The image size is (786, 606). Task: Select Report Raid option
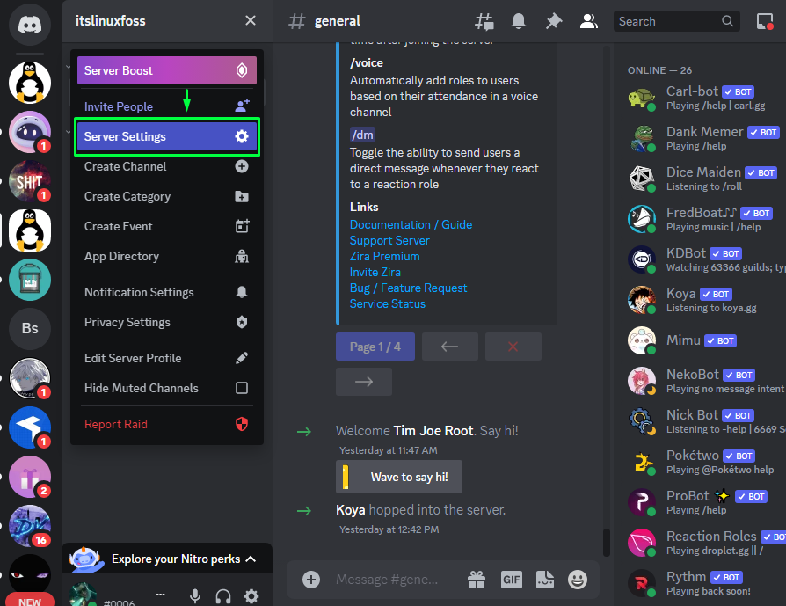pyautogui.click(x=167, y=425)
